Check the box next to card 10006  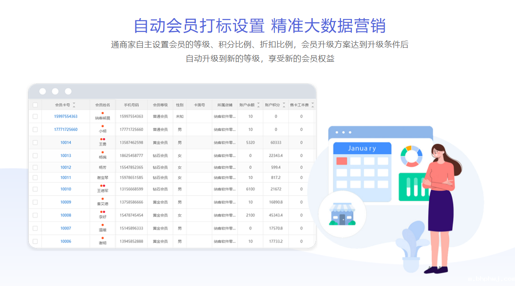[x=35, y=241]
